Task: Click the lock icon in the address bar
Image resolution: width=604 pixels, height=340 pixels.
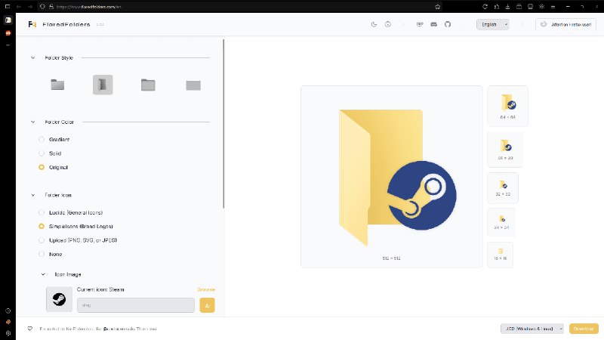Action: tap(51, 7)
